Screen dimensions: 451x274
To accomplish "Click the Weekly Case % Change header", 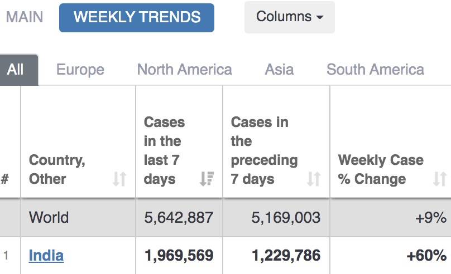I will click(381, 169).
